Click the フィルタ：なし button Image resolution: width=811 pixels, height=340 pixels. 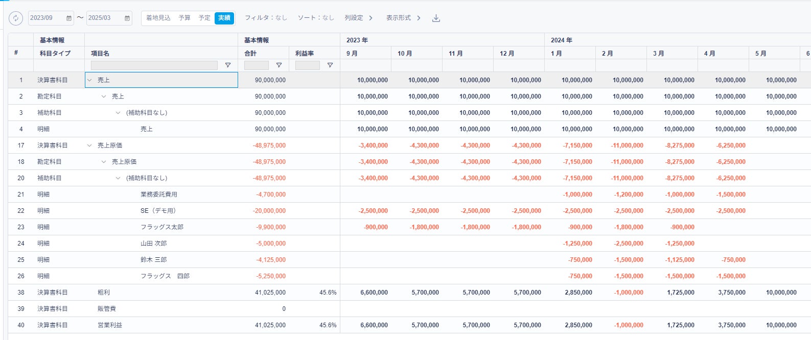(x=266, y=18)
